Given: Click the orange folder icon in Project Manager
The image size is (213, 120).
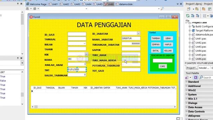Looking at the screenshot, I should click(204, 9).
